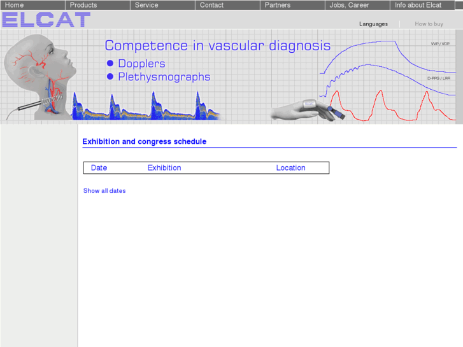Click the VVP / VDP curve label
The height and width of the screenshot is (347, 463).
coord(440,44)
